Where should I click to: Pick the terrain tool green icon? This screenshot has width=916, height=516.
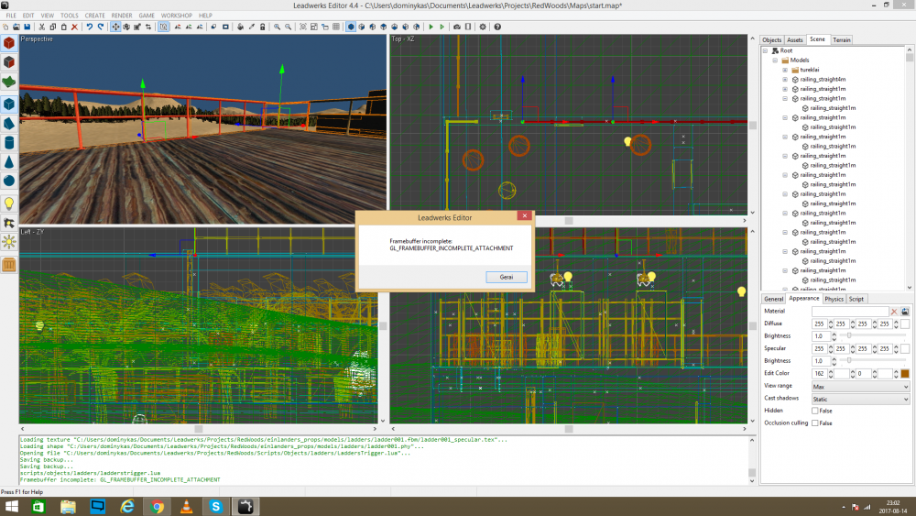8,82
